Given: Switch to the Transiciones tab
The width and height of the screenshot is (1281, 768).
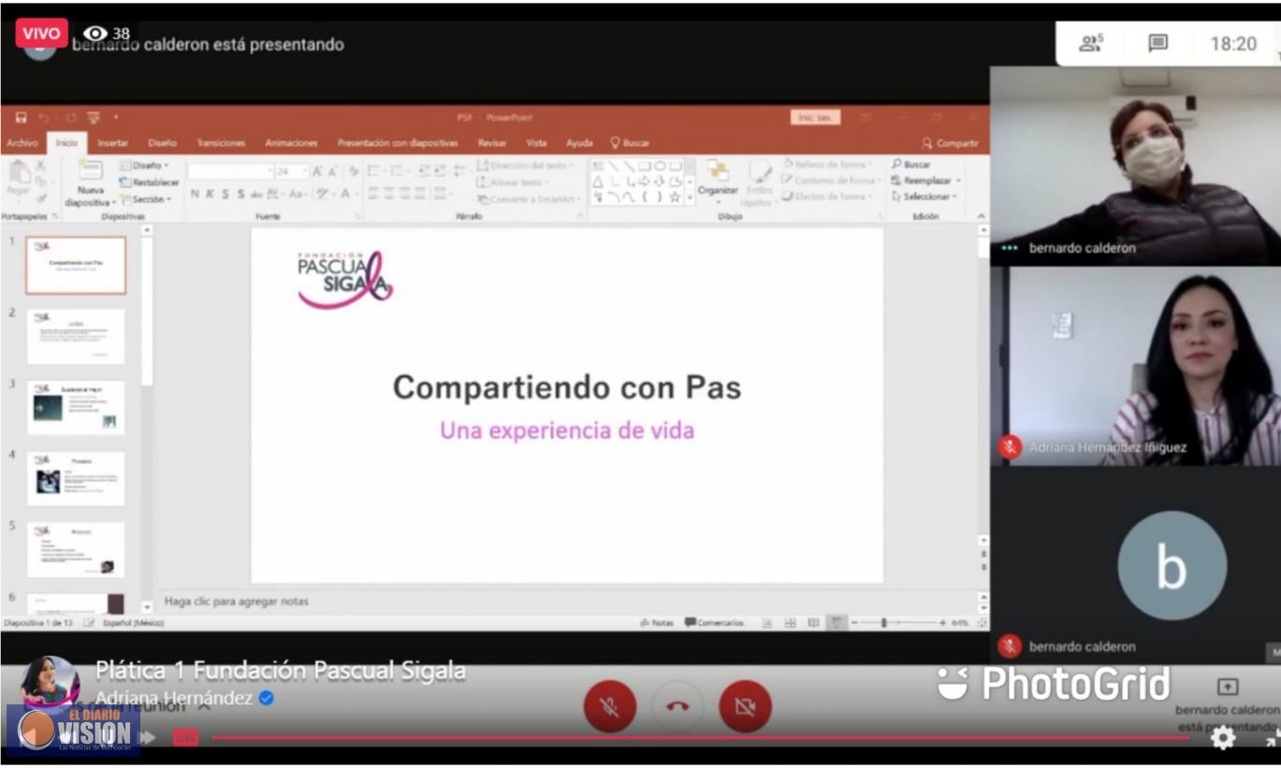Looking at the screenshot, I should pyautogui.click(x=221, y=143).
